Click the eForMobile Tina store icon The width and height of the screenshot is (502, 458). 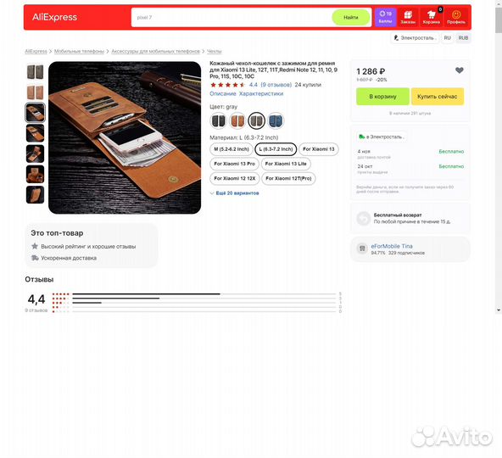[x=362, y=249]
